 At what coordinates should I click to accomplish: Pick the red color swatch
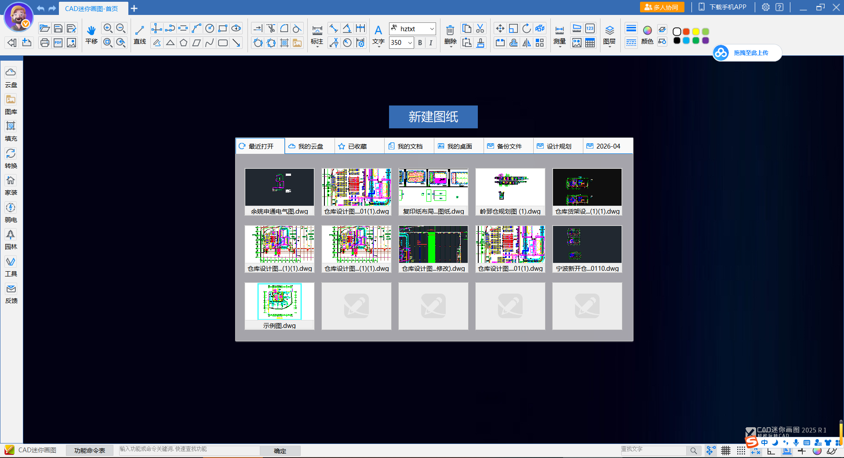click(x=686, y=32)
